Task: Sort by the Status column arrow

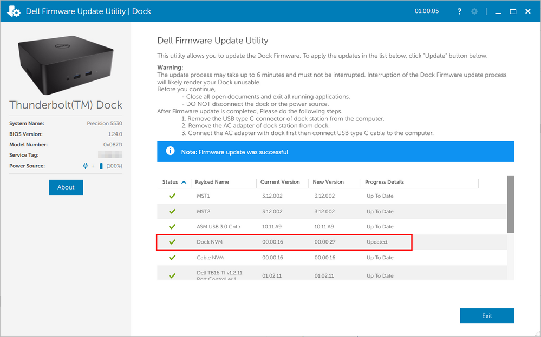Action: point(184,182)
